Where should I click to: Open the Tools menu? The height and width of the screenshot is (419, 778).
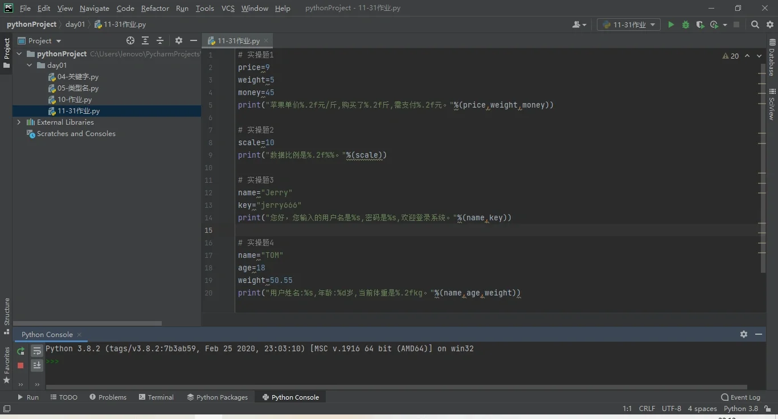(204, 8)
